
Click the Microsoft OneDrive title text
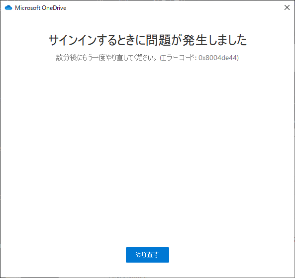point(41,8)
